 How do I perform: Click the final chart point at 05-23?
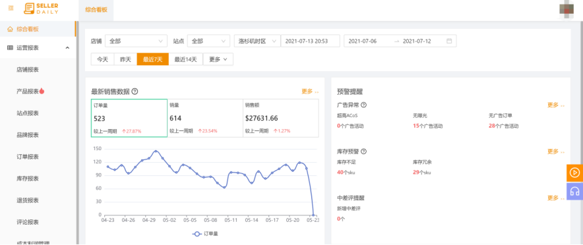point(313,215)
